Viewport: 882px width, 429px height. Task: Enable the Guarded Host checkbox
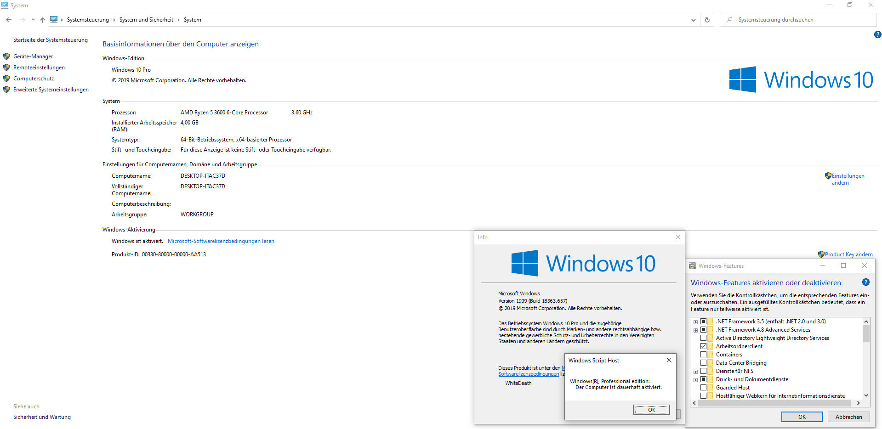point(703,388)
